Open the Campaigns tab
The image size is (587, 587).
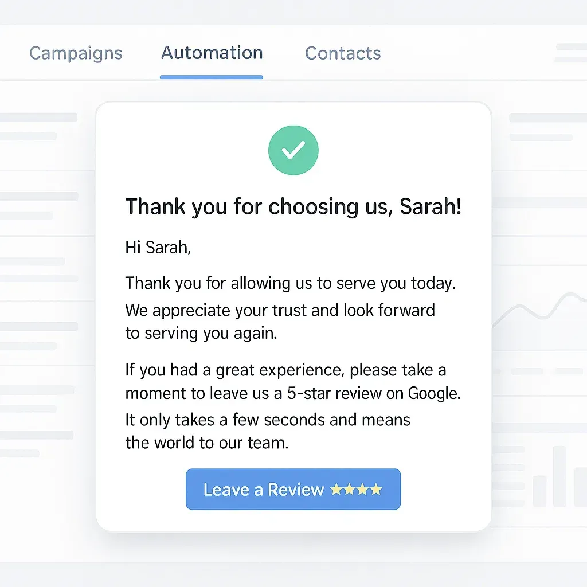pos(76,53)
